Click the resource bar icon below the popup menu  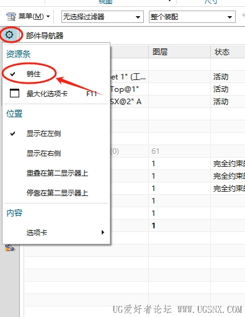click(x=10, y=248)
